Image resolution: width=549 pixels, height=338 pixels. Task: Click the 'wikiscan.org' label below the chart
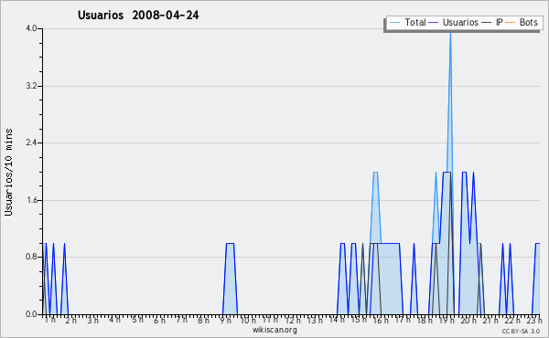pyautogui.click(x=274, y=330)
